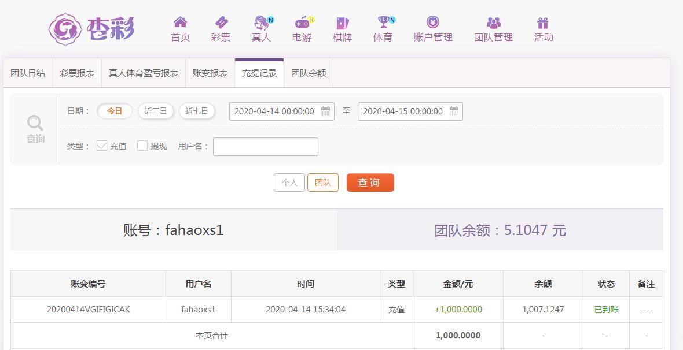This screenshot has height=350, width=683.
Task: Open the start date calendar picker
Action: click(325, 111)
